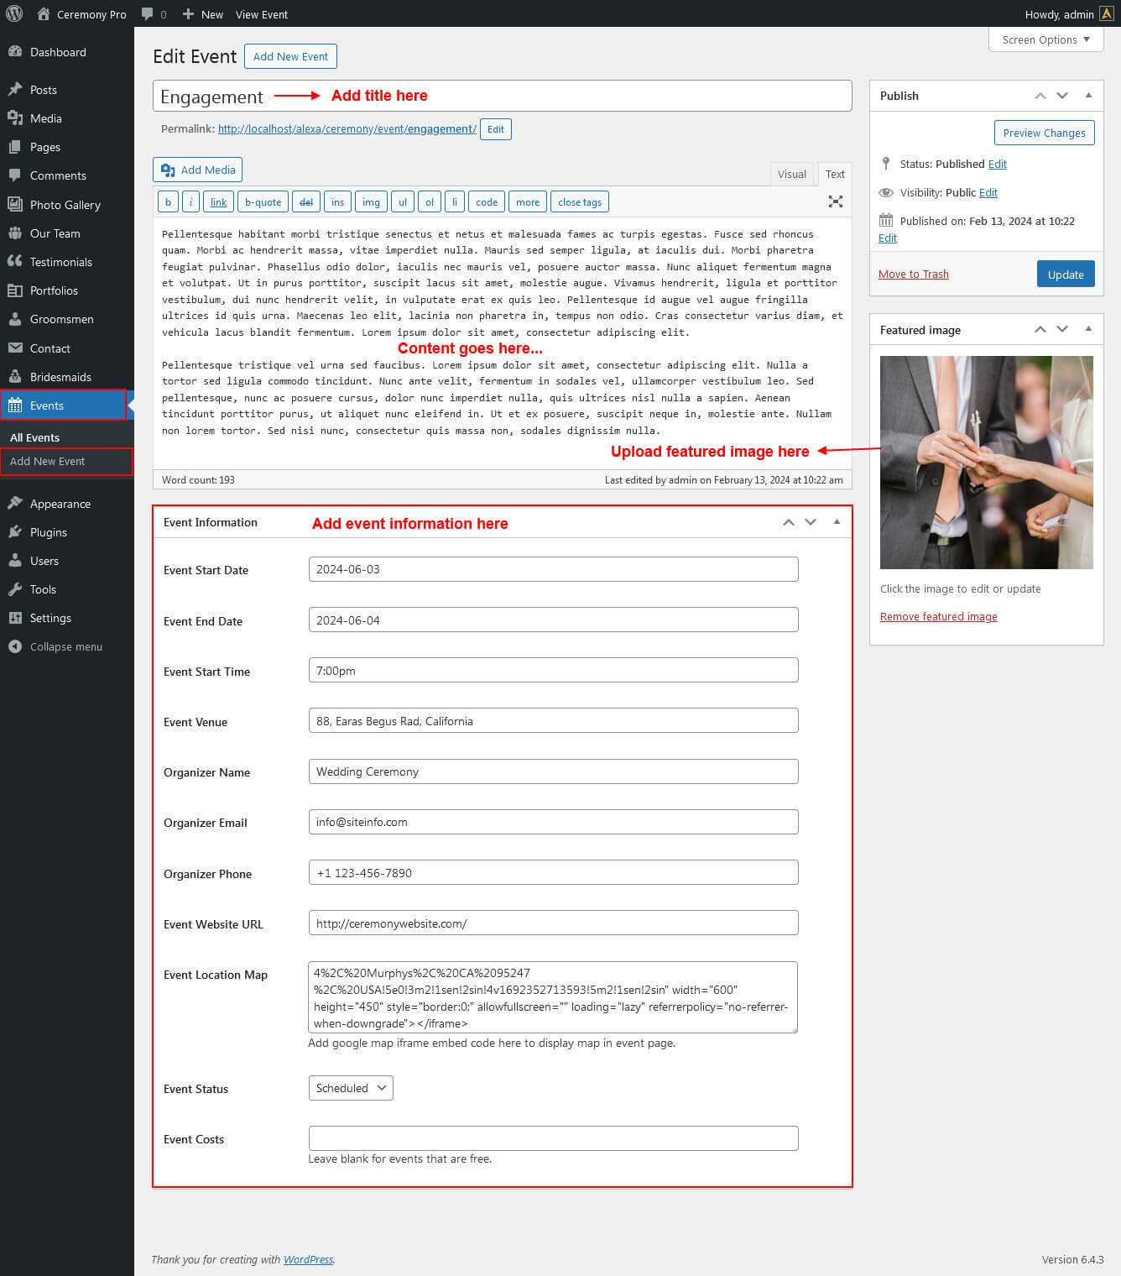Insert italic tag with i button
The height and width of the screenshot is (1276, 1121).
pyautogui.click(x=190, y=202)
